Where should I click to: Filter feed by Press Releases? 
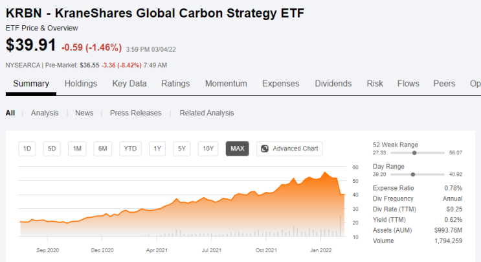135,113
